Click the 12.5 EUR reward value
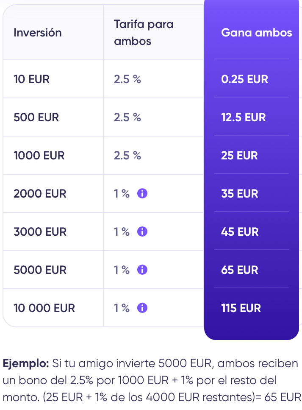This screenshot has width=302, height=410. pos(244,117)
